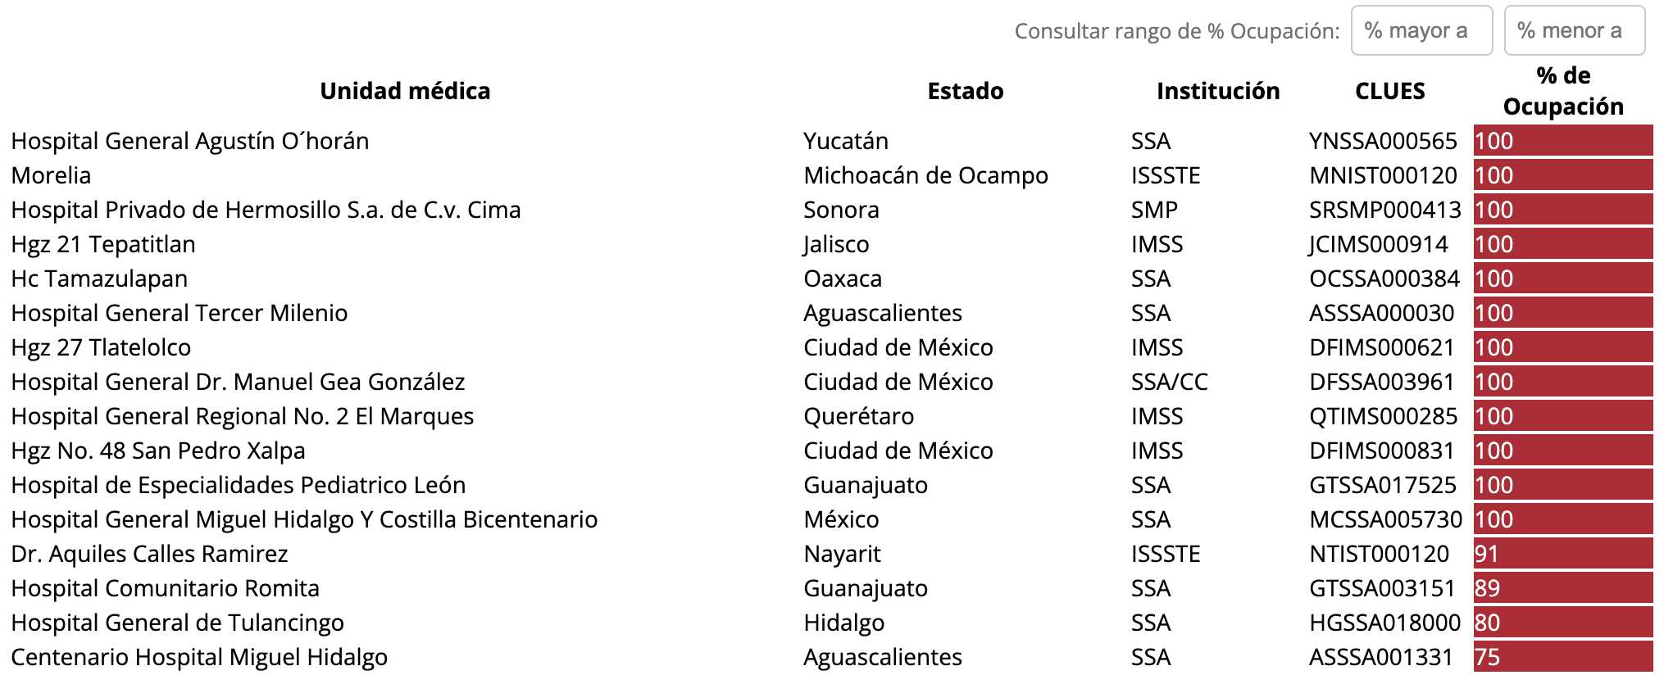Click the 75 occupancy bar
The width and height of the screenshot is (1664, 675).
pos(1562,657)
